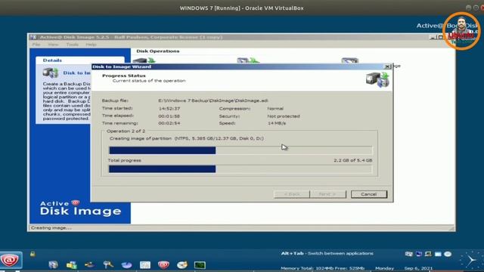Image resolution: width=484 pixels, height=272 pixels.
Task: Click the Sep 6, 2021 date in taskbar
Action: (418, 268)
